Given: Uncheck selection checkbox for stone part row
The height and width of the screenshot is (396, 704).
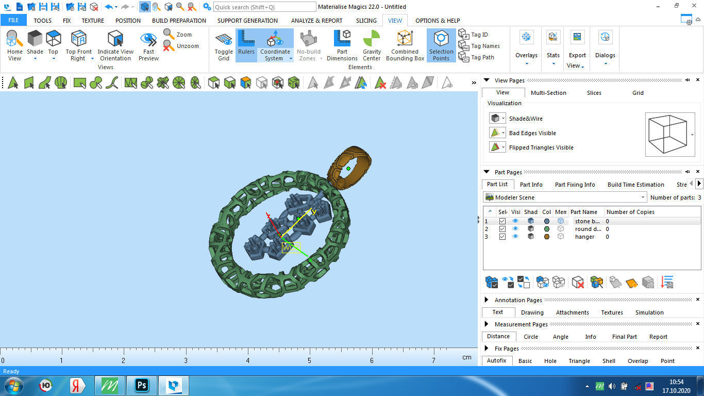Looking at the screenshot, I should 502,221.
